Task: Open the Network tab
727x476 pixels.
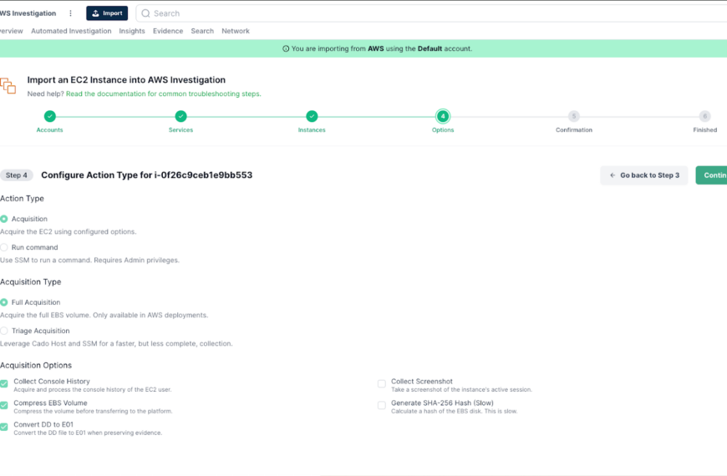Action: coord(236,31)
